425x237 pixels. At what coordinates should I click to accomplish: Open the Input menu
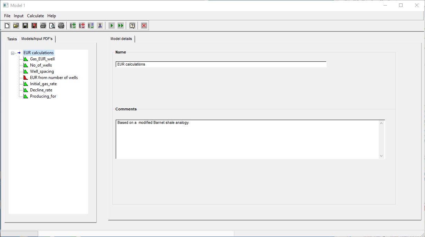point(19,16)
